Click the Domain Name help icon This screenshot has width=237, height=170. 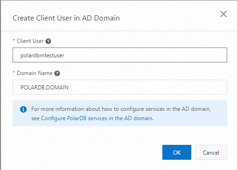pyautogui.click(x=57, y=74)
